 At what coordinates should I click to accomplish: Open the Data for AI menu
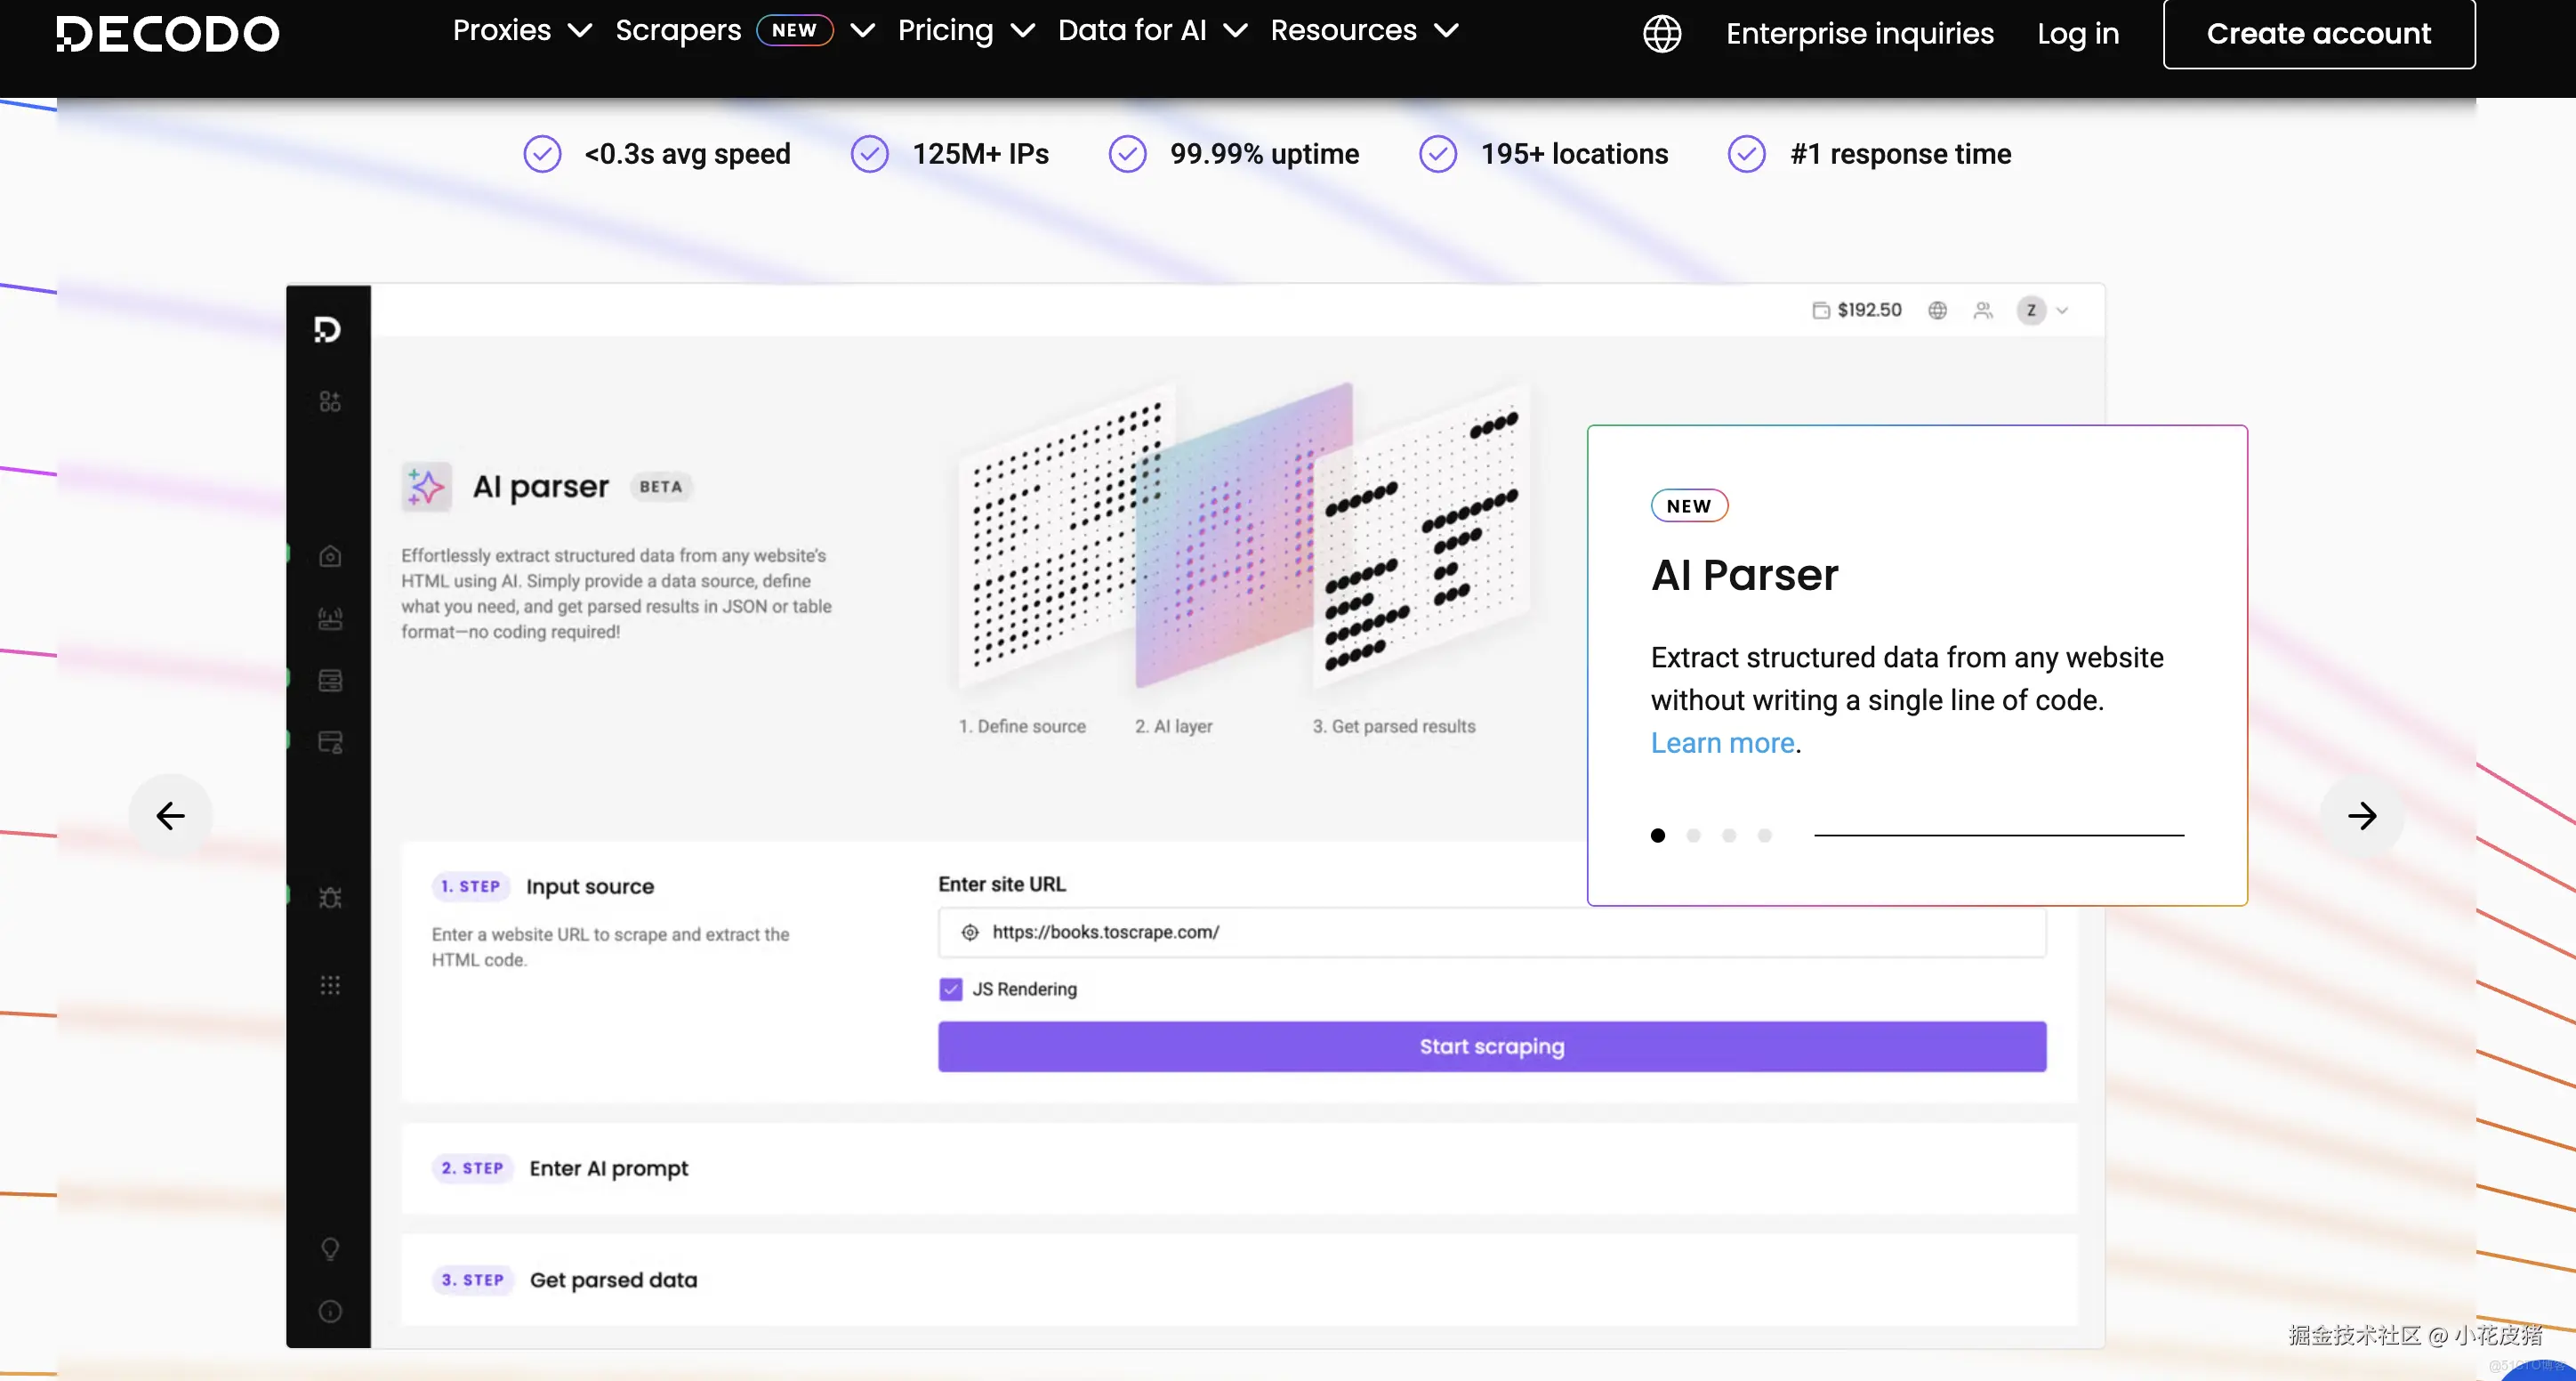point(1151,31)
